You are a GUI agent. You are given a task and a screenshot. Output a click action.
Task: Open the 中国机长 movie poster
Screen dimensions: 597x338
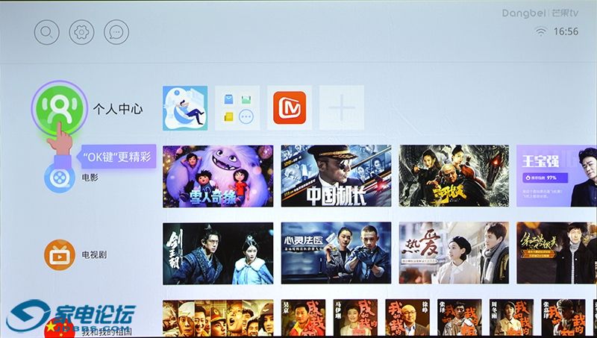tap(337, 176)
